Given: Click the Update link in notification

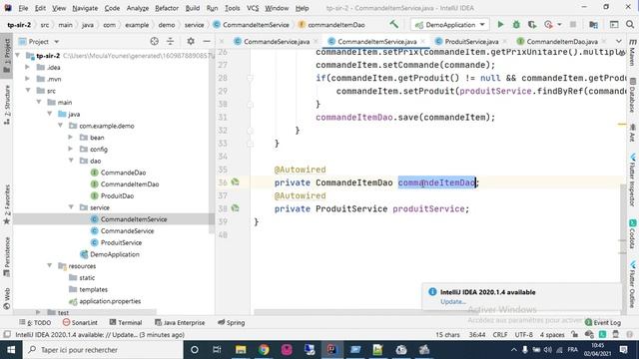Looking at the screenshot, I should click(452, 301).
